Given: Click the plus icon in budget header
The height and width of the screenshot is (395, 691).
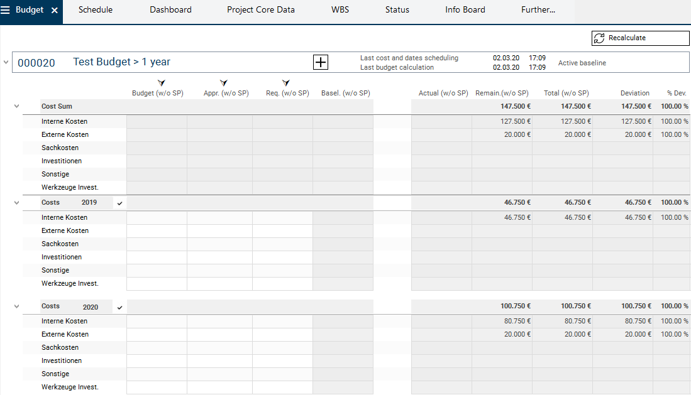Looking at the screenshot, I should (x=321, y=62).
